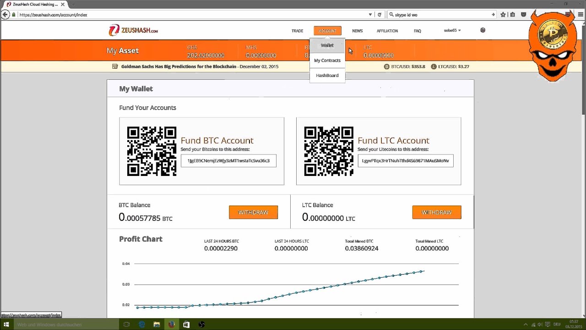Open File Explorer from taskbar

pos(157,324)
